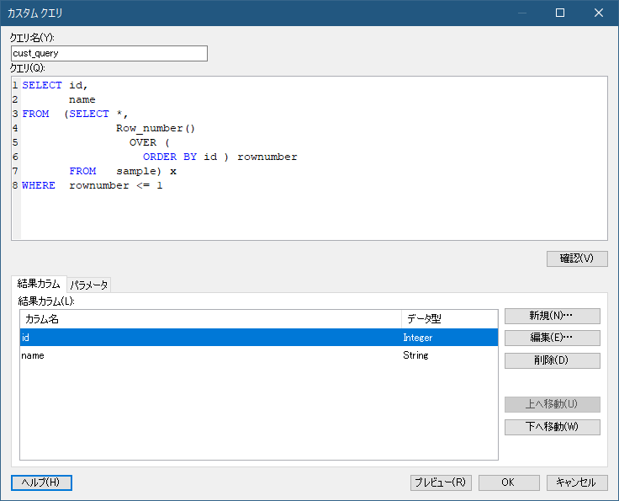Click the WHERE keyword on line 8
This screenshot has width=619, height=501.
(x=39, y=185)
